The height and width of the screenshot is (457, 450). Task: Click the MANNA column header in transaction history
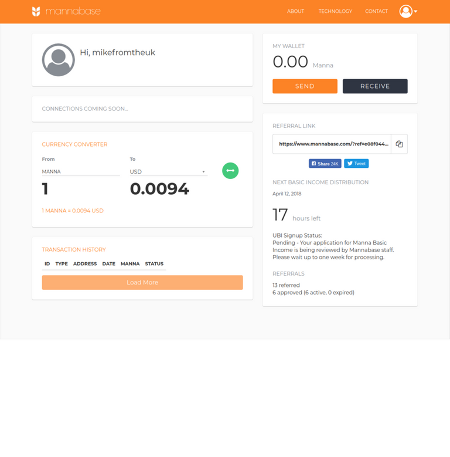(130, 264)
